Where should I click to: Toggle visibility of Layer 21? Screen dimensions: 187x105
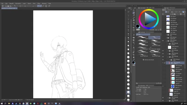(x=163, y=86)
